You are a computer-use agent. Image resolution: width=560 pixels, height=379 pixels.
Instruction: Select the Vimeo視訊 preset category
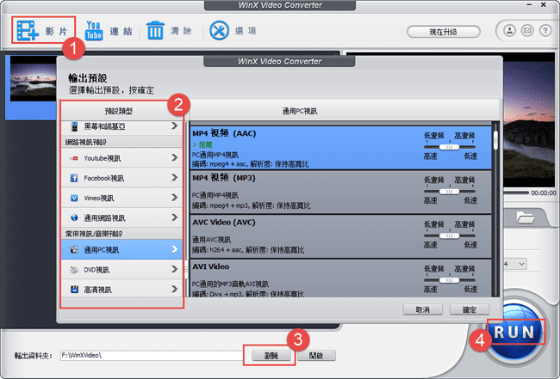coord(121,198)
